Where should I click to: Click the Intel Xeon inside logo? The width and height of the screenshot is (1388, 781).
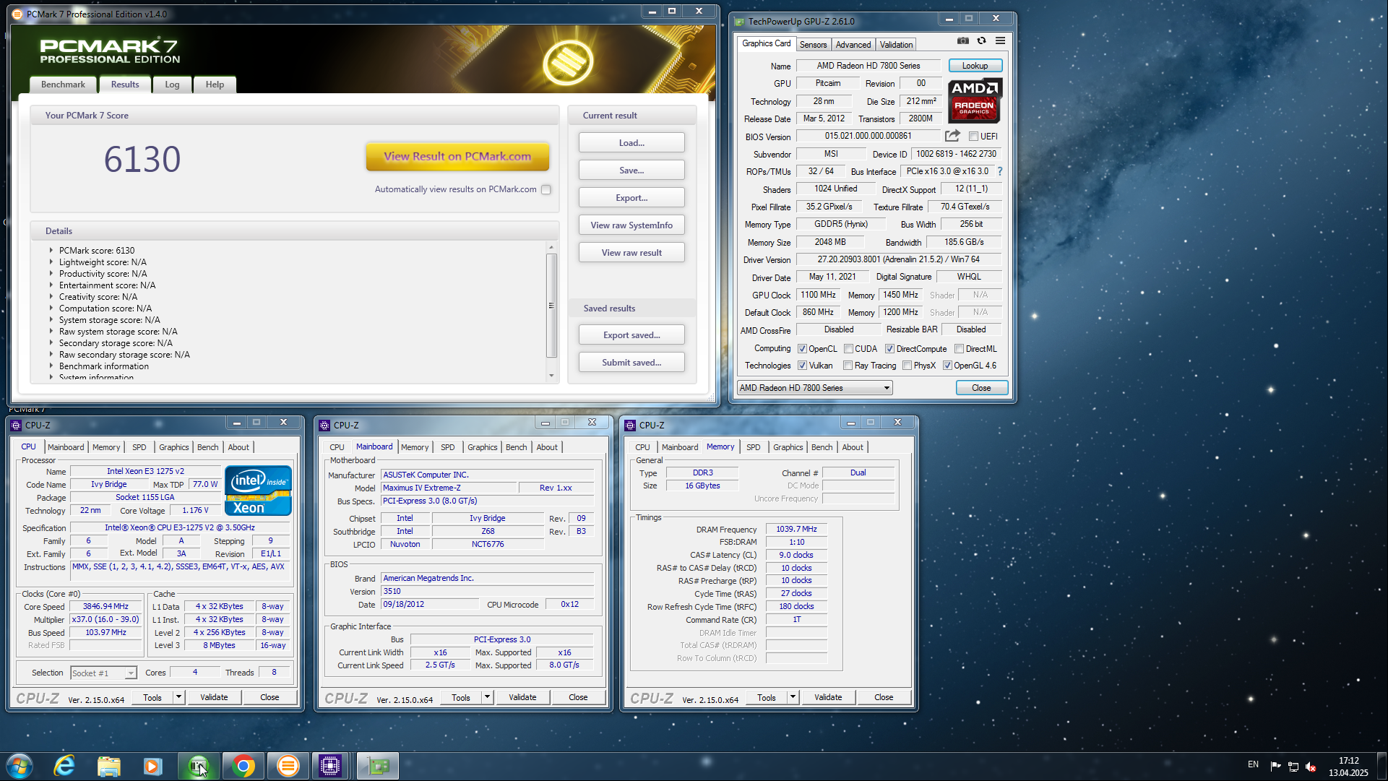pos(258,490)
